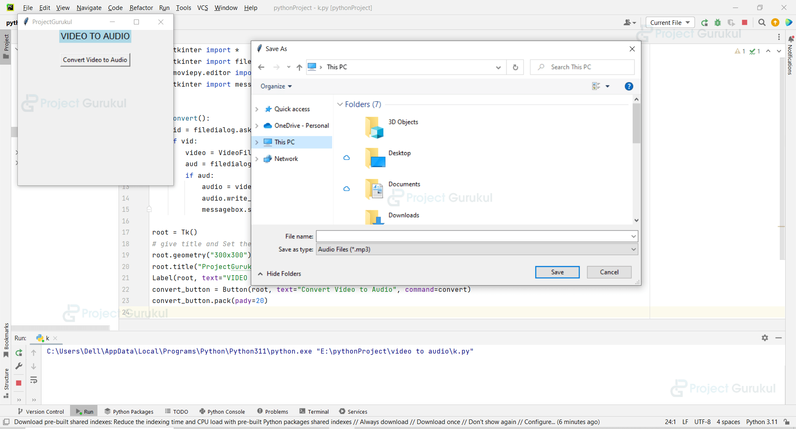Open the Current File run configuration dropdown
The height and width of the screenshot is (429, 796).
(x=670, y=22)
